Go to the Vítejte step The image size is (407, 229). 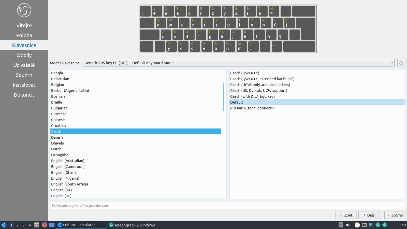coord(24,25)
